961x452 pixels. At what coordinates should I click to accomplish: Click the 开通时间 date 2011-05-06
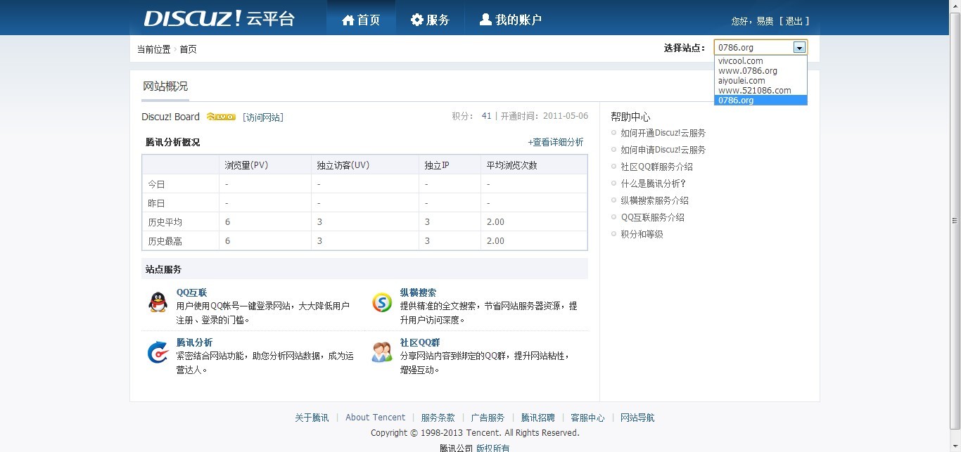click(565, 116)
